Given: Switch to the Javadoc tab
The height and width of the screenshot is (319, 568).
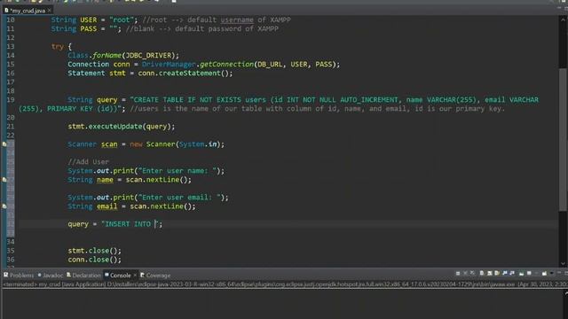Looking at the screenshot, I should point(51,276).
